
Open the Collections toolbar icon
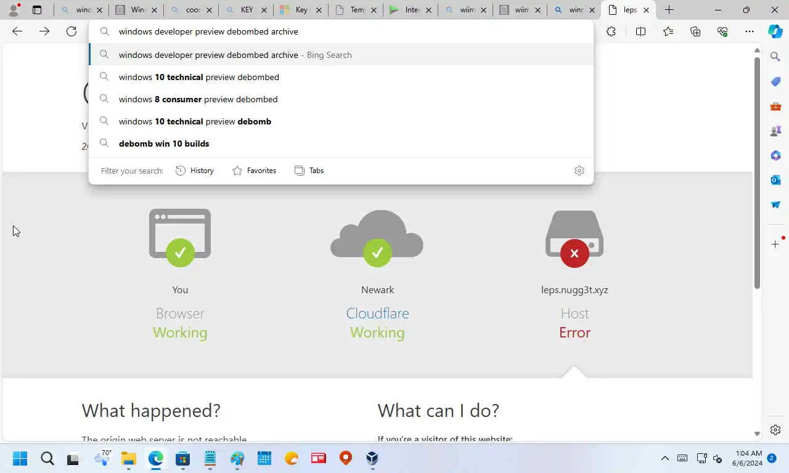click(x=695, y=31)
